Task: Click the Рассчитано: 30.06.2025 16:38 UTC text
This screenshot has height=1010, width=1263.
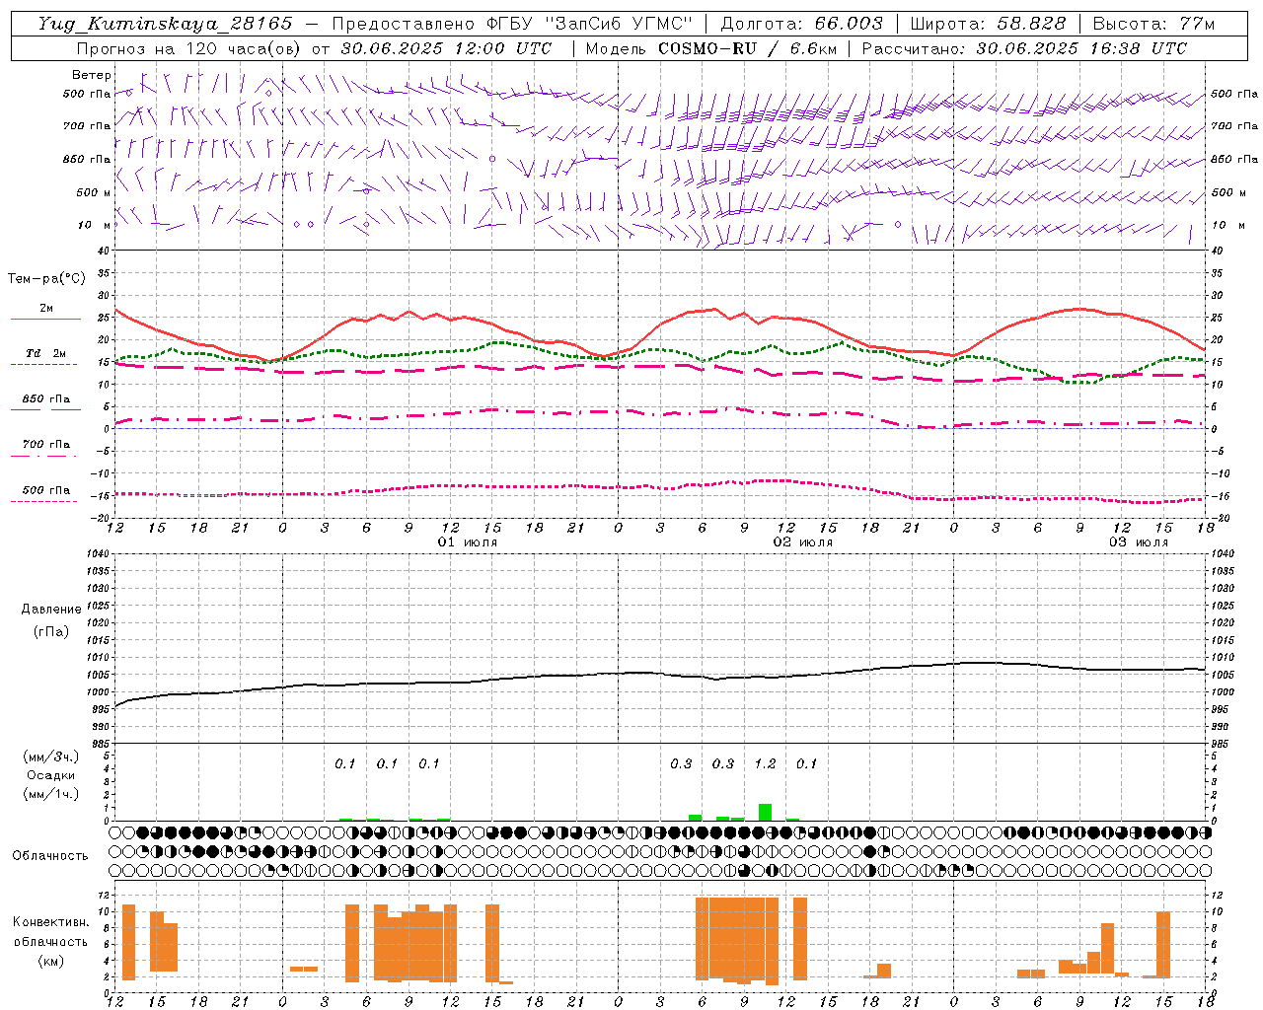Action: coord(1024,48)
